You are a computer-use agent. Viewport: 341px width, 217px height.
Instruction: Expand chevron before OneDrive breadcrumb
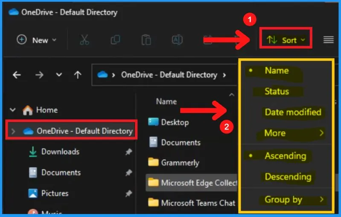113,75
